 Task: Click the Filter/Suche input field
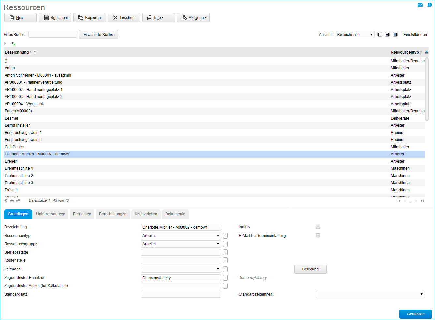pyautogui.click(x=53, y=35)
